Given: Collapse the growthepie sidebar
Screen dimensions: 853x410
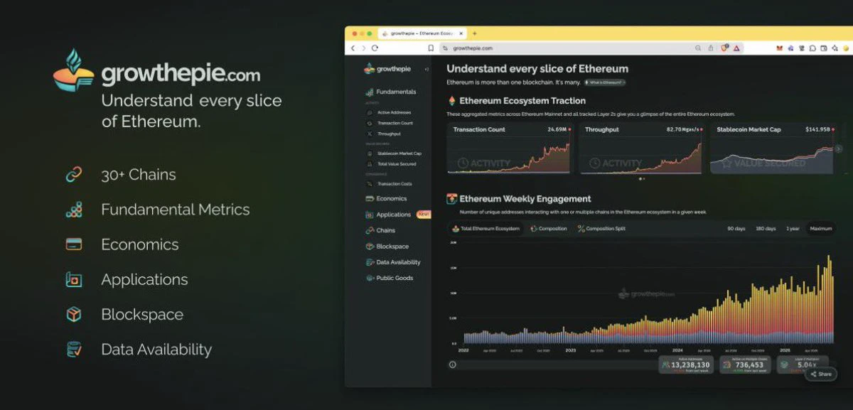Looking at the screenshot, I should (x=426, y=69).
